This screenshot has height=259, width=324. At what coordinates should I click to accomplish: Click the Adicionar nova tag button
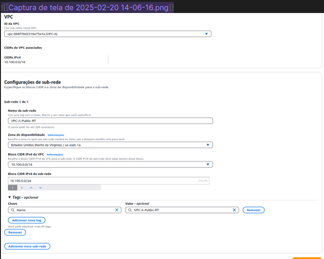click(x=26, y=220)
